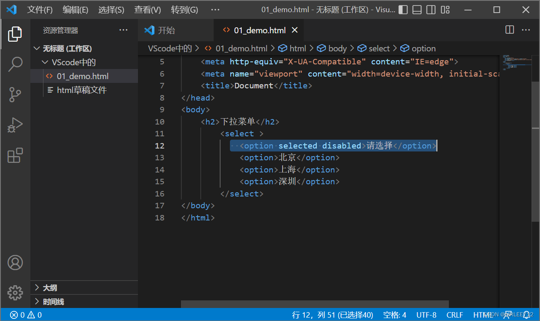Switch to the 开始 tab
The height and width of the screenshot is (321, 540).
pyautogui.click(x=176, y=30)
